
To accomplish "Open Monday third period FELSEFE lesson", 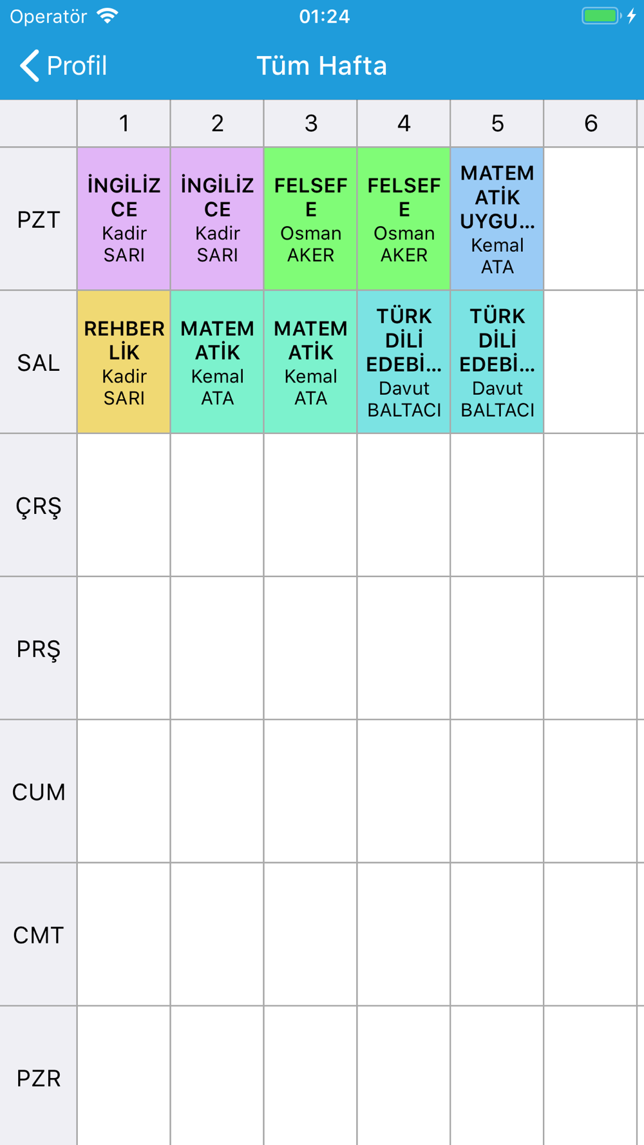I will point(310,219).
